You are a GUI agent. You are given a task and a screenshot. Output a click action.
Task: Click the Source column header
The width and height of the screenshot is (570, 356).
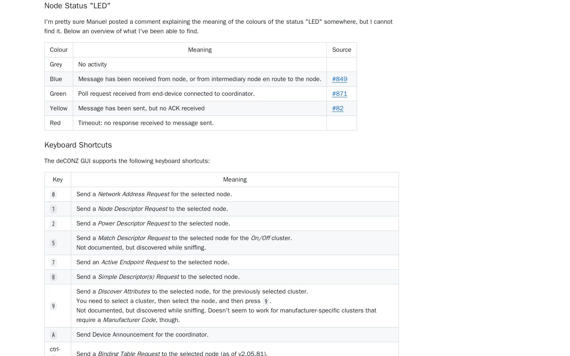(x=342, y=50)
